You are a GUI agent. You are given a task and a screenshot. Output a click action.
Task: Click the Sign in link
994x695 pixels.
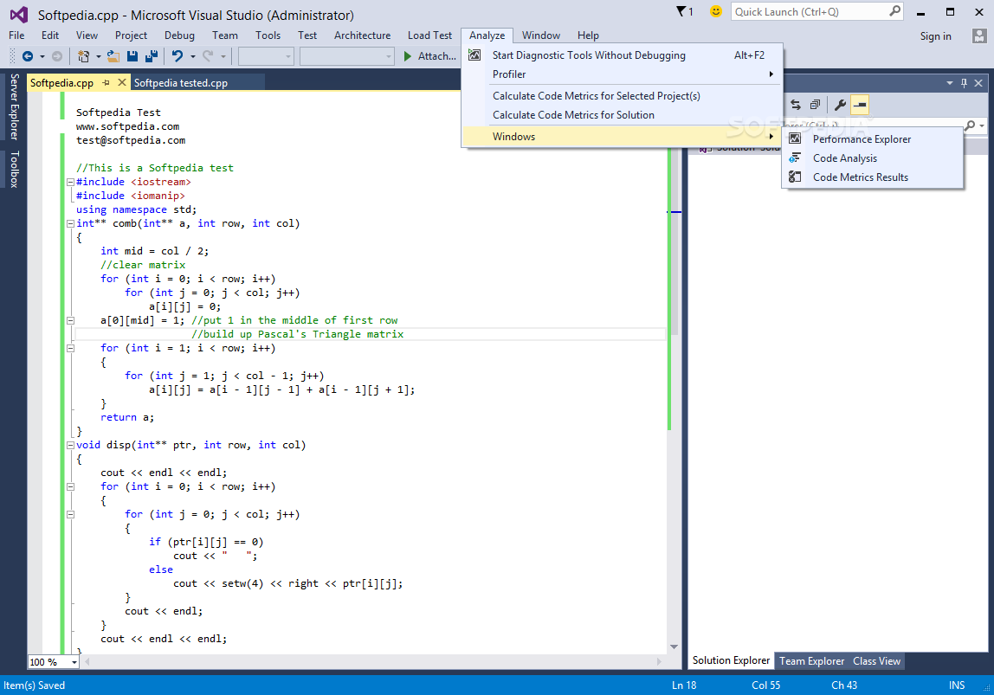(x=936, y=36)
